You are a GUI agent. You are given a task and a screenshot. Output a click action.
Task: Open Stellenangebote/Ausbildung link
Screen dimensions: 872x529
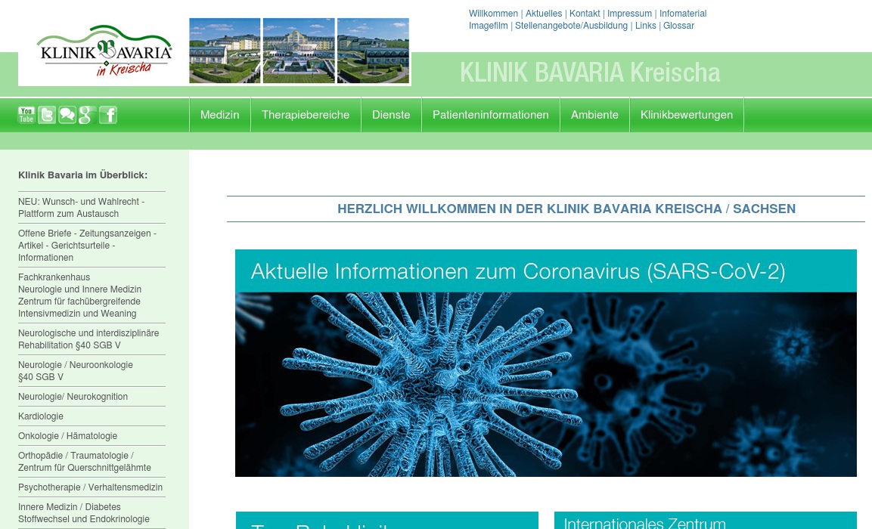click(x=571, y=26)
